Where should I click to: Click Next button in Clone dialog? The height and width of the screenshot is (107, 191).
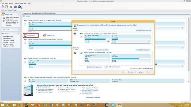[x=132, y=72]
